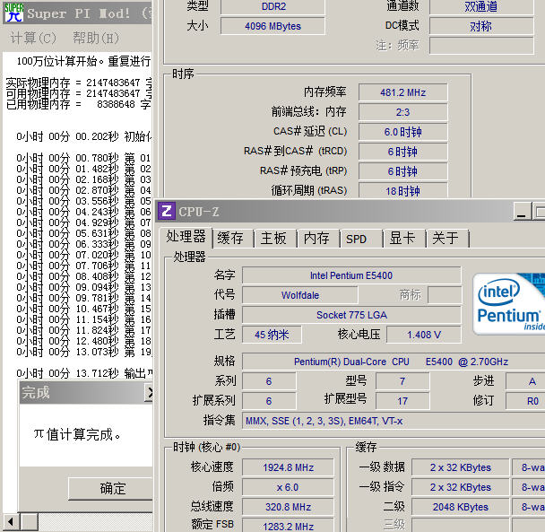Click the 双通道 channel count value

click(x=481, y=6)
